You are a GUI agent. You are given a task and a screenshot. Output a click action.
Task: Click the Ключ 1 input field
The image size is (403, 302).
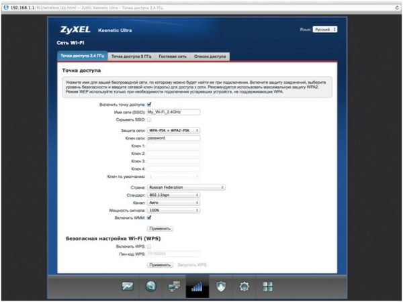click(173, 146)
